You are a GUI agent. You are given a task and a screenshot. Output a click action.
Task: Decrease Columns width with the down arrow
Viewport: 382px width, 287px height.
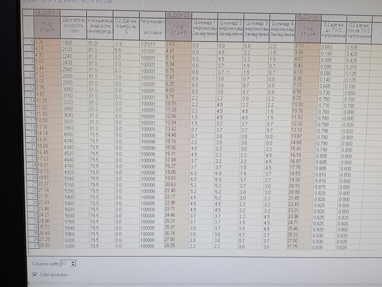point(73,265)
